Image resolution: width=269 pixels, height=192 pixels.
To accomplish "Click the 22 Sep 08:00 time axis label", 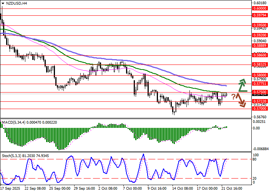I will click(x=35, y=189).
